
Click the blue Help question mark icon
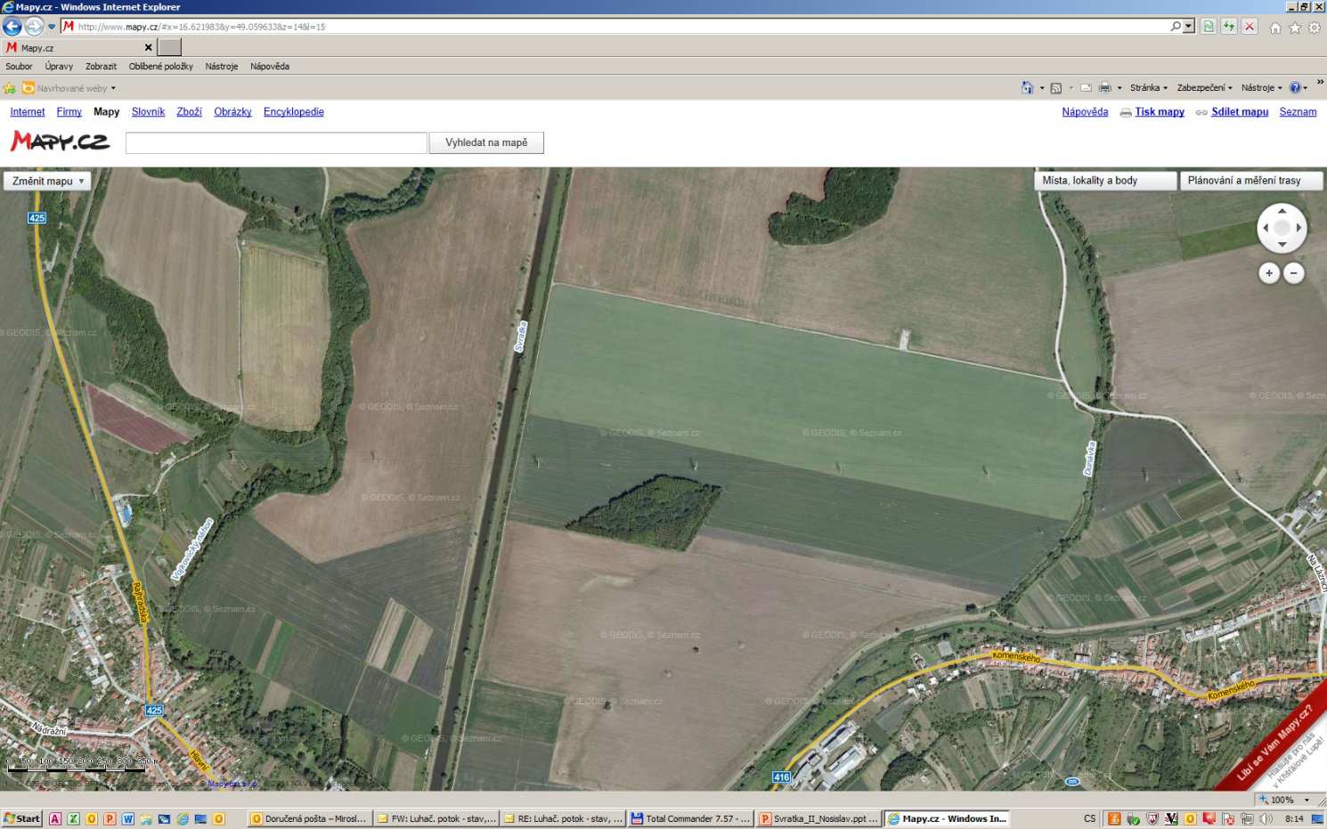point(1295,88)
